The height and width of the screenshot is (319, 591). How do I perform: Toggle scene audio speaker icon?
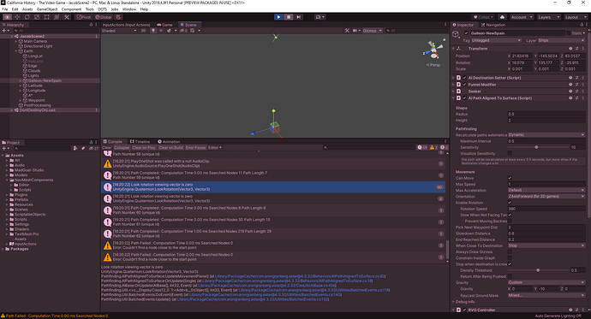coord(161,31)
